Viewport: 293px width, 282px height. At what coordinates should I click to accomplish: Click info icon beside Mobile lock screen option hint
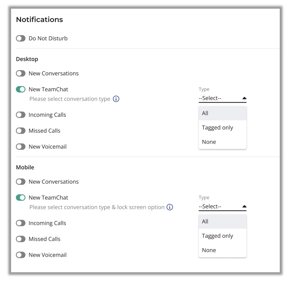pyautogui.click(x=170, y=207)
